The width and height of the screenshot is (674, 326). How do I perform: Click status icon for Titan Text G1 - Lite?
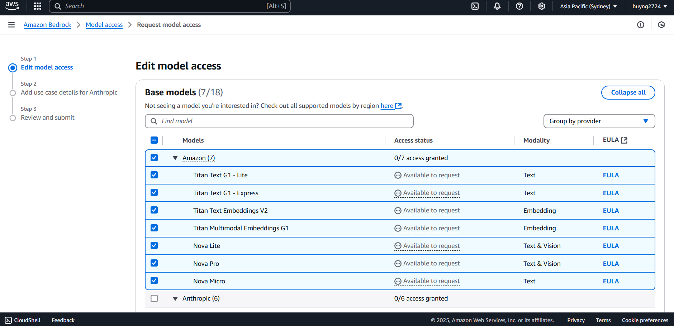point(398,175)
